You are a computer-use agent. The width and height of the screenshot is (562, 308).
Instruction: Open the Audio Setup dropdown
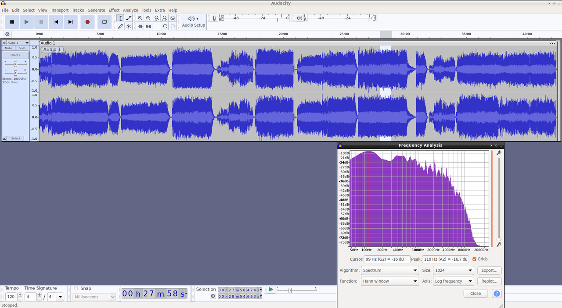pos(194,21)
